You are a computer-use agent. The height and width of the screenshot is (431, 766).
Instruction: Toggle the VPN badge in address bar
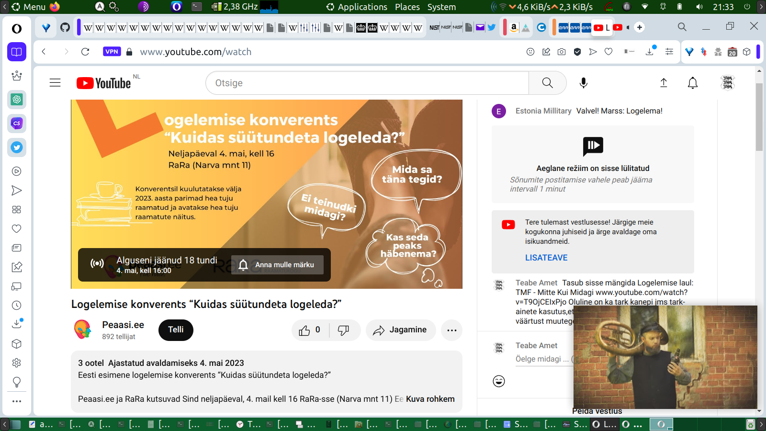point(112,52)
